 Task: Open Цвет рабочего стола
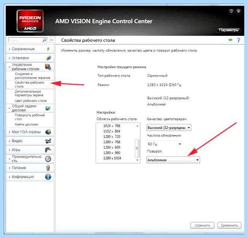pyautogui.click(x=31, y=101)
